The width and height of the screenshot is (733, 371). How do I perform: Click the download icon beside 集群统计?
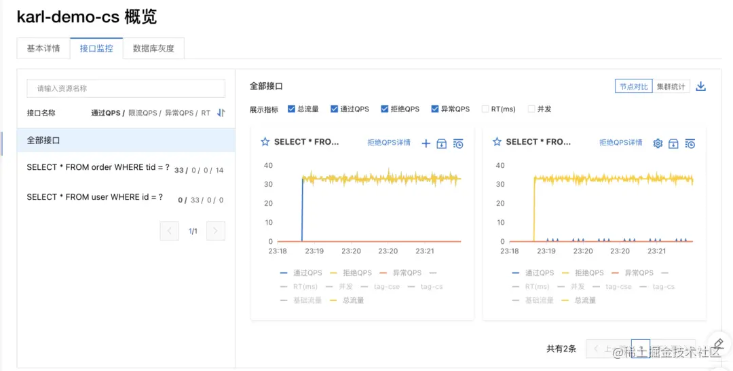(700, 86)
